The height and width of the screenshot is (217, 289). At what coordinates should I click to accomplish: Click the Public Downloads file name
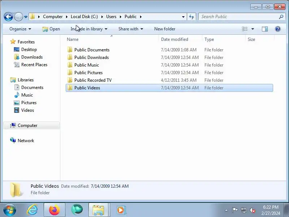[91, 58]
